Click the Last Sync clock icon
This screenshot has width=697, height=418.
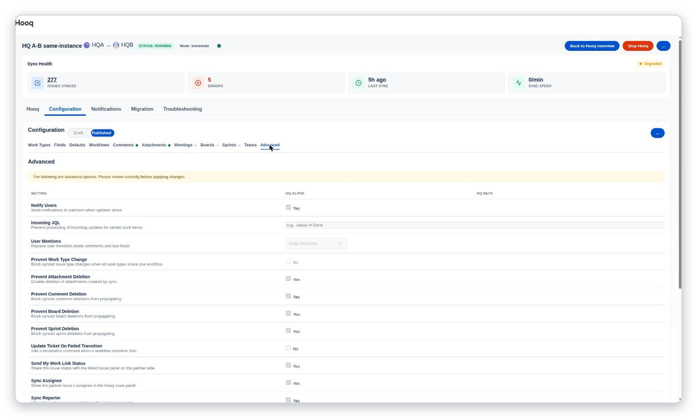(358, 83)
